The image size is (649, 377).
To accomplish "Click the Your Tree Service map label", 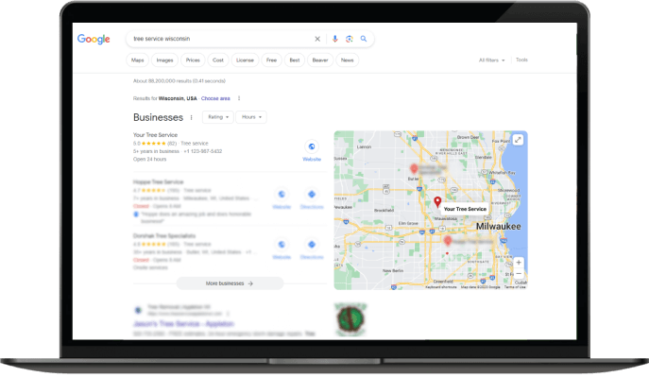I will [465, 209].
